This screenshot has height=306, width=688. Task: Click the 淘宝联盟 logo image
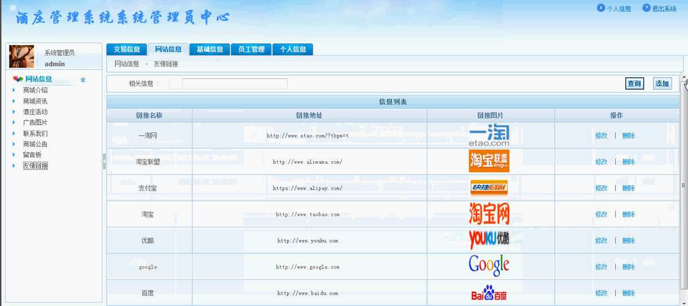pyautogui.click(x=489, y=161)
